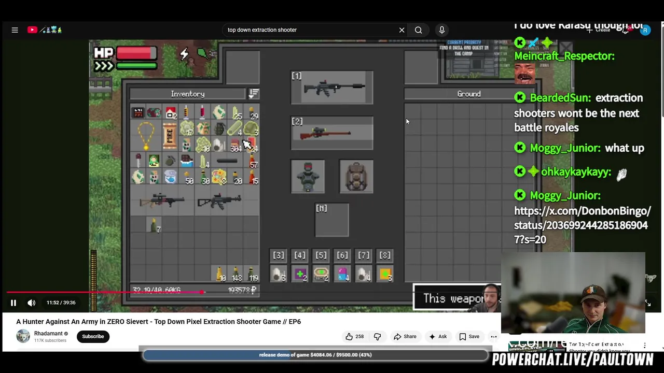Open the Rhadamant channel avatar
Image resolution: width=664 pixels, height=373 pixels.
click(23, 336)
